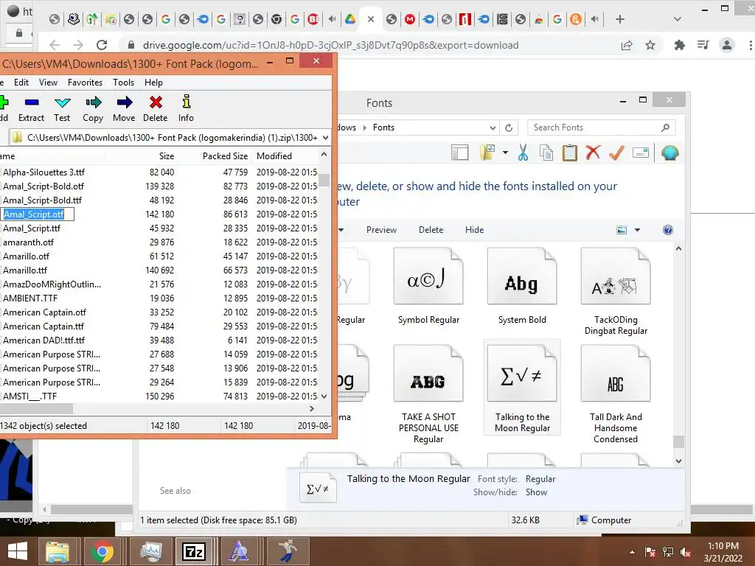Click the Paste clipboard icon in Fonts toolbar
This screenshot has height=566, width=755.
[570, 153]
